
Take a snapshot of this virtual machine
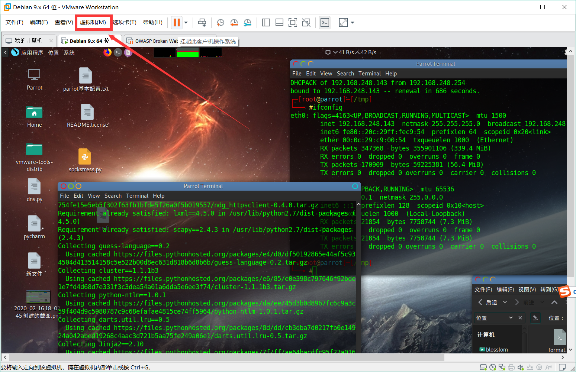(x=220, y=23)
